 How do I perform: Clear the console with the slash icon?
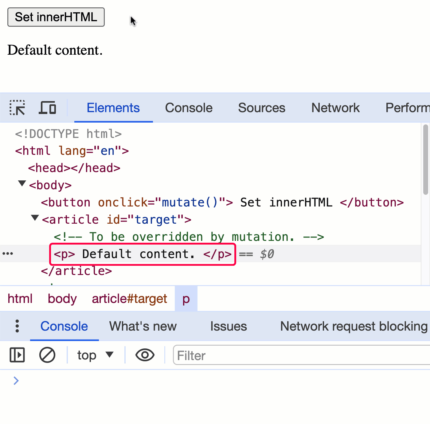47,355
